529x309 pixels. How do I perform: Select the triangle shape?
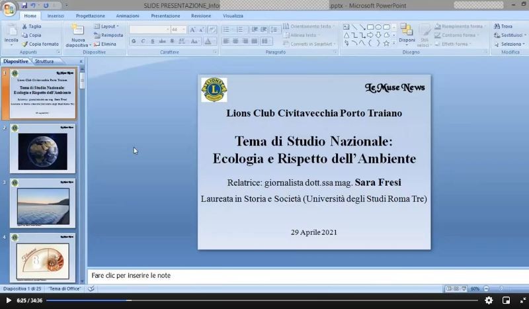pos(346,35)
